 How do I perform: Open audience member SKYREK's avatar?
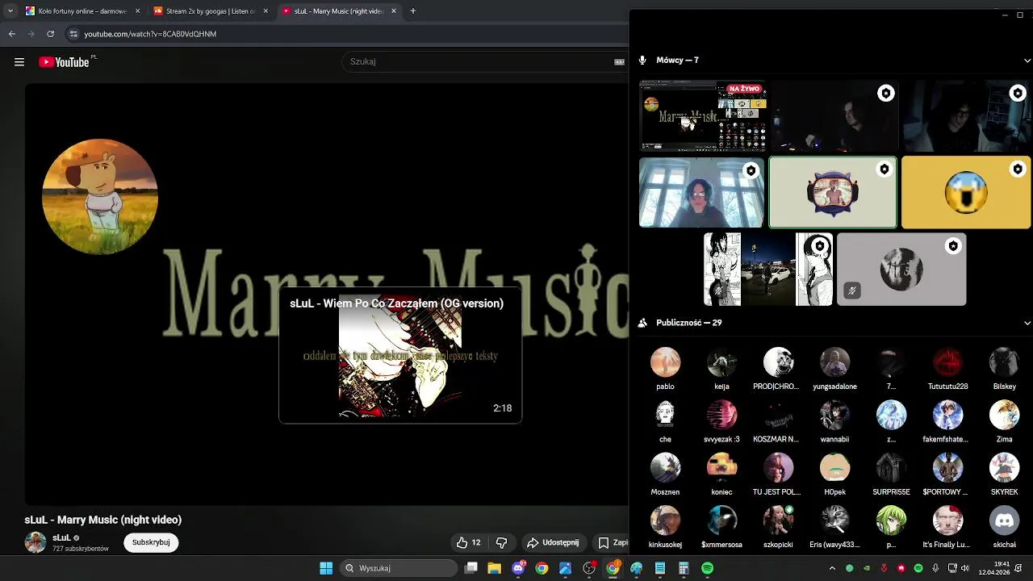coord(1004,467)
